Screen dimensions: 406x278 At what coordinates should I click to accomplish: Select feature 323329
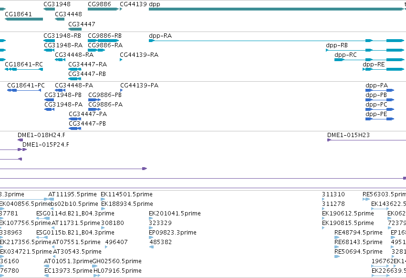(151, 228)
